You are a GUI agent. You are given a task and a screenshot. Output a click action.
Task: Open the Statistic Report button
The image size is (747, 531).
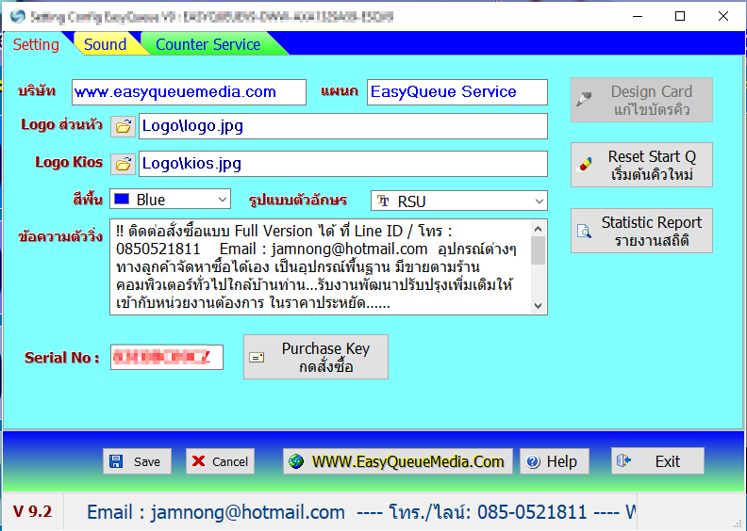pos(641,231)
